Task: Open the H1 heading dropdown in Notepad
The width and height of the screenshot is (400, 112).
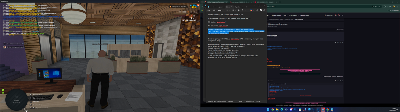Action: [x=228, y=10]
